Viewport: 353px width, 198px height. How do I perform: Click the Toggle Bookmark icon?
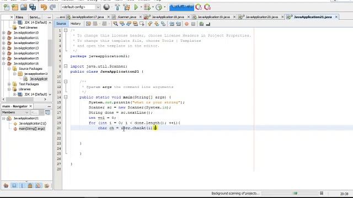163,24
